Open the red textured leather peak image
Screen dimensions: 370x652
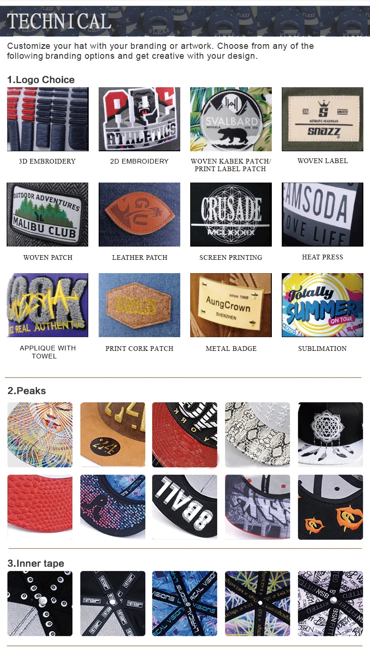point(40,507)
